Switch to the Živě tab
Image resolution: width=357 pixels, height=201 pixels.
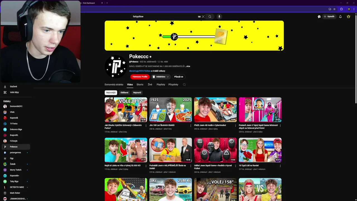point(150,85)
